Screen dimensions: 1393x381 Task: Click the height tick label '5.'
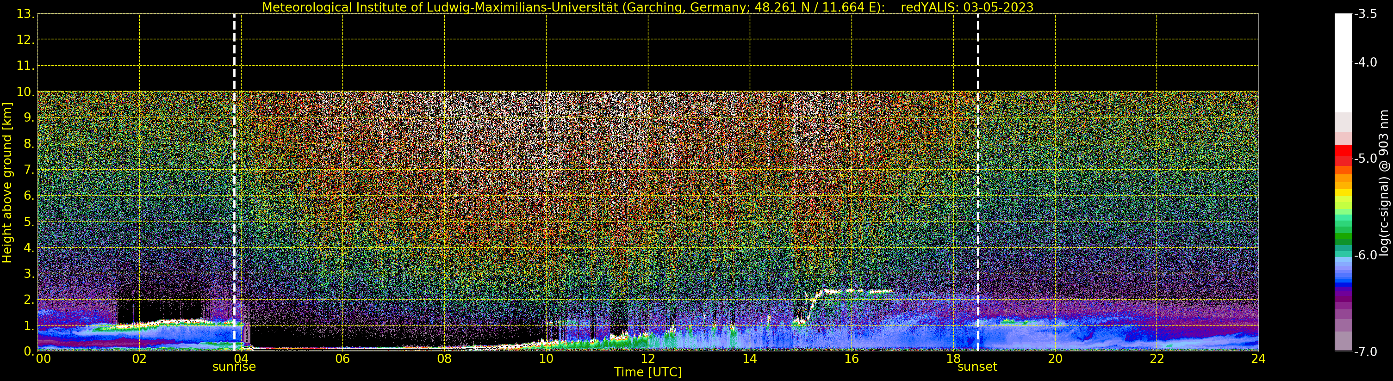tap(29, 222)
